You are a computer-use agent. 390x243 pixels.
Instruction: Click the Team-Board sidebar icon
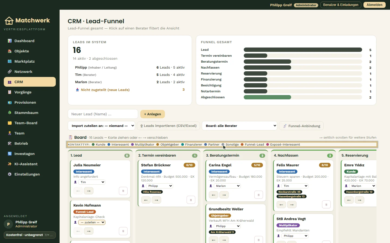(10, 123)
